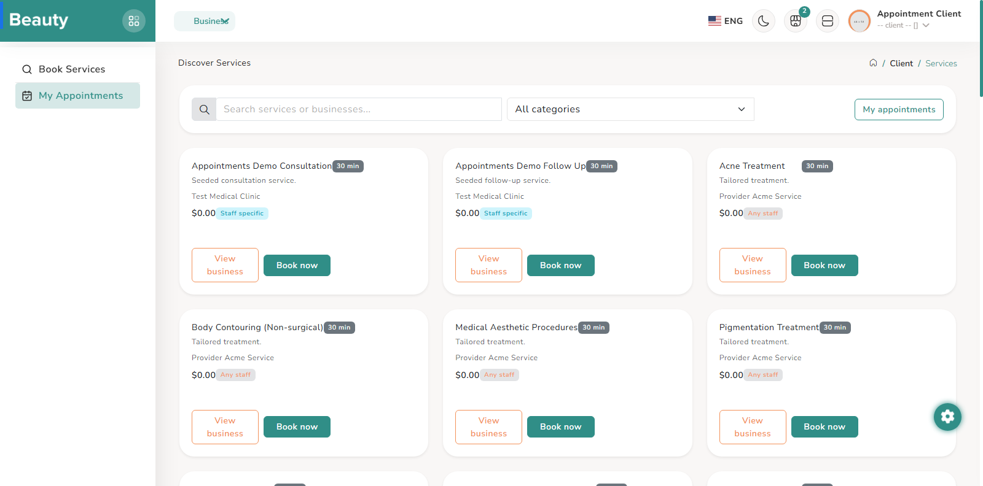Open Book Services in the sidebar

(x=77, y=69)
